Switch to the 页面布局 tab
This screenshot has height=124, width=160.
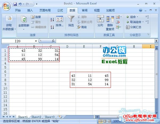click(x=45, y=10)
